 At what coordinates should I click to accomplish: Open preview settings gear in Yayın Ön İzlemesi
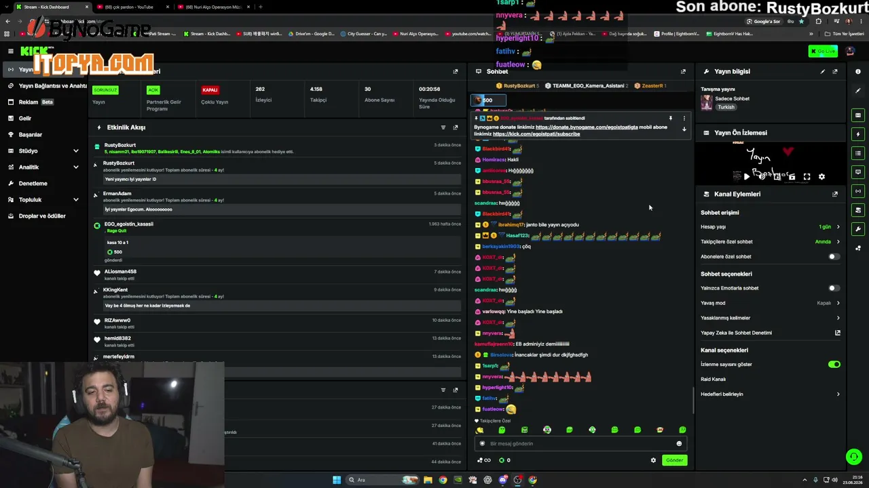tap(821, 177)
